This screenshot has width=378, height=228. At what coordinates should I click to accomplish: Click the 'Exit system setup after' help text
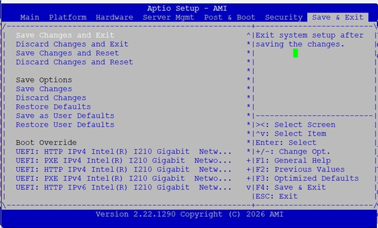[x=309, y=36]
